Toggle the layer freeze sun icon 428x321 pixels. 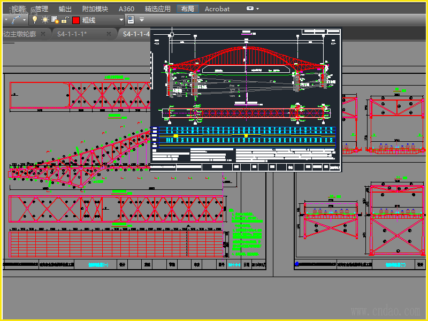tap(45, 20)
